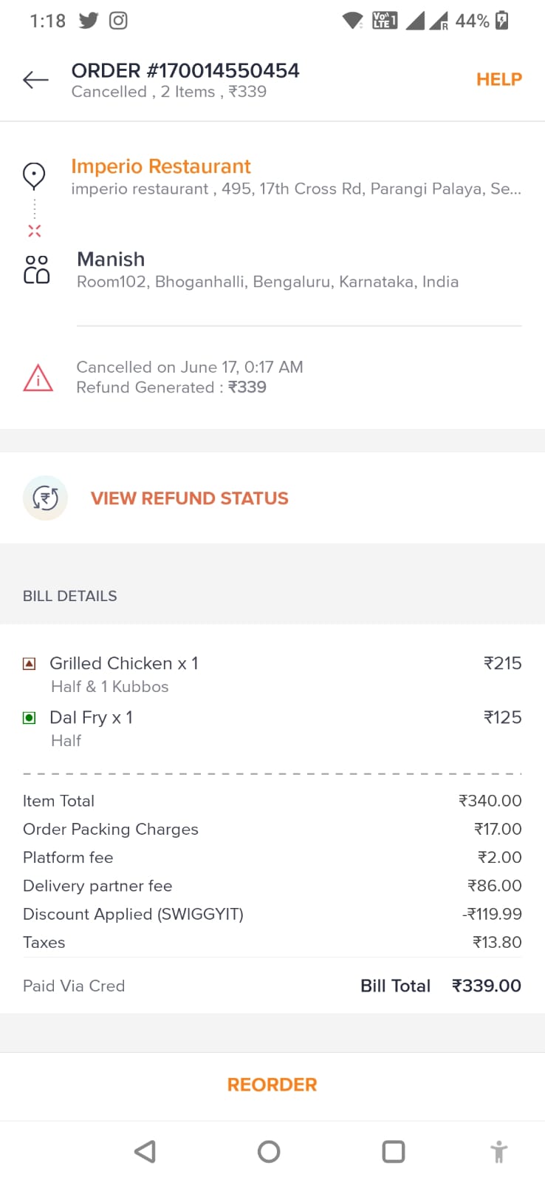This screenshot has width=545, height=1183.
Task: Tap the Instagram notification icon
Action: coord(118,21)
